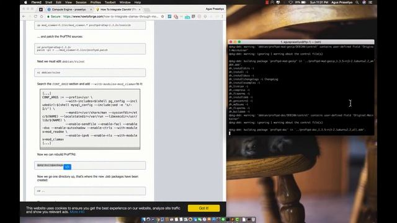Click the gray striped extension icon
Image resolution: width=397 pixels, height=223 pixels.
point(194,17)
